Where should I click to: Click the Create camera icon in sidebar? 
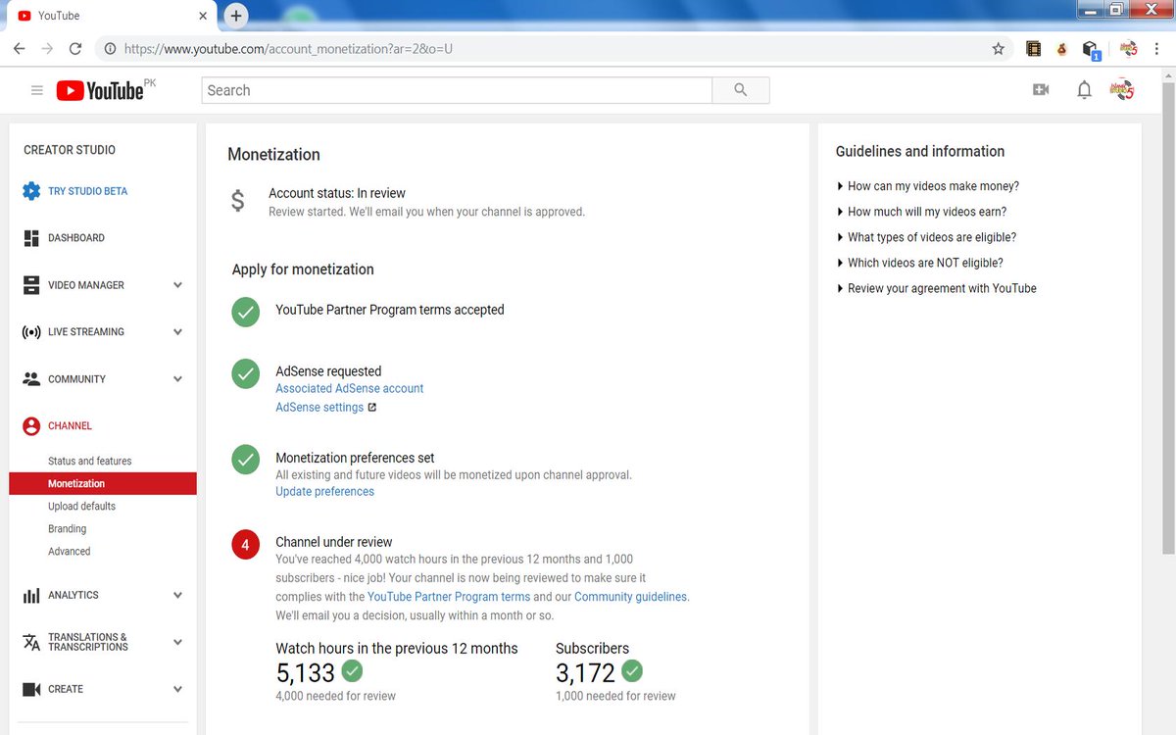pos(31,689)
